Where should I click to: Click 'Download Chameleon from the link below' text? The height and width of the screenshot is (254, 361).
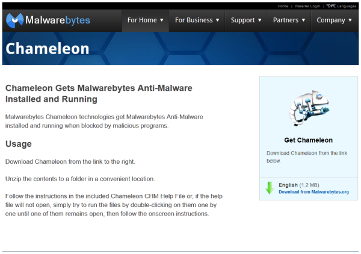[x=307, y=157]
